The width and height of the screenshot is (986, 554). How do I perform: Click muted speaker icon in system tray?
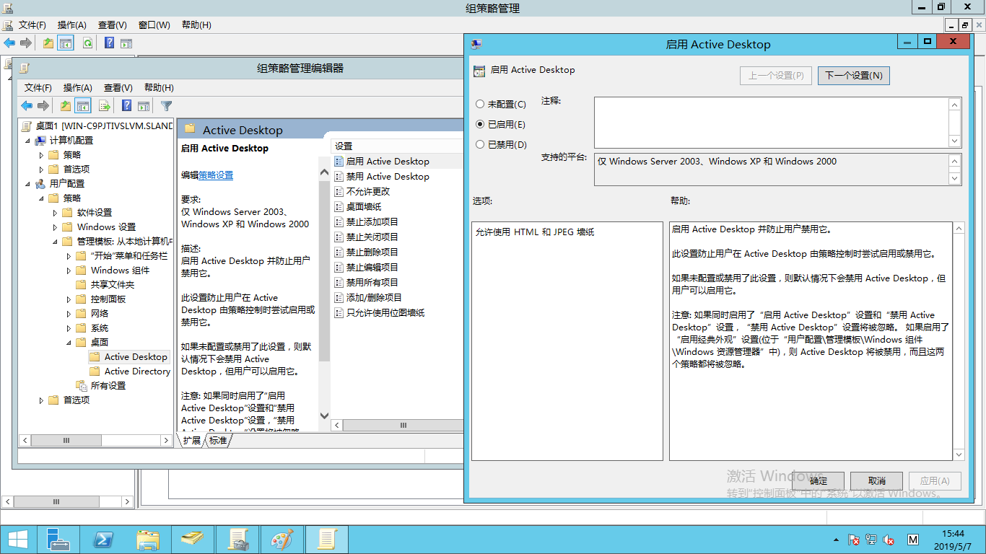pos(889,540)
